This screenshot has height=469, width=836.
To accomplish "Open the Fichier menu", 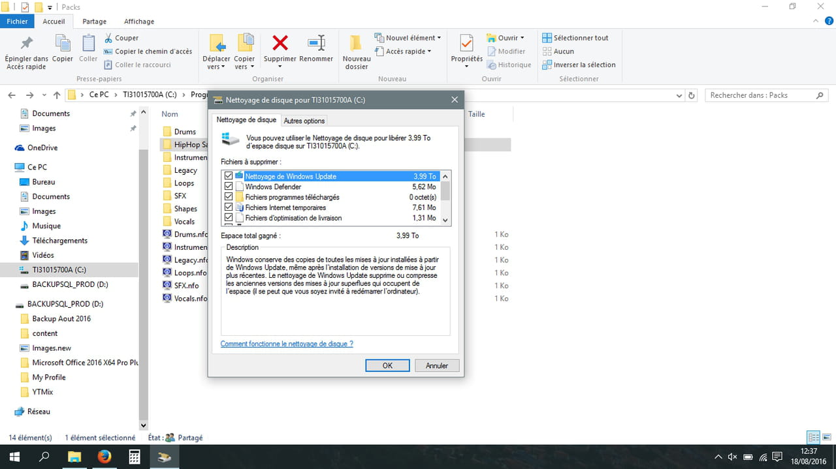I will (18, 22).
